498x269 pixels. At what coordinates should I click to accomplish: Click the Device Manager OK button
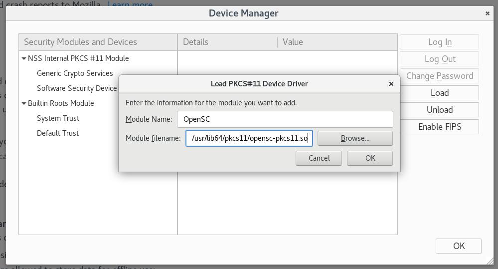459,246
